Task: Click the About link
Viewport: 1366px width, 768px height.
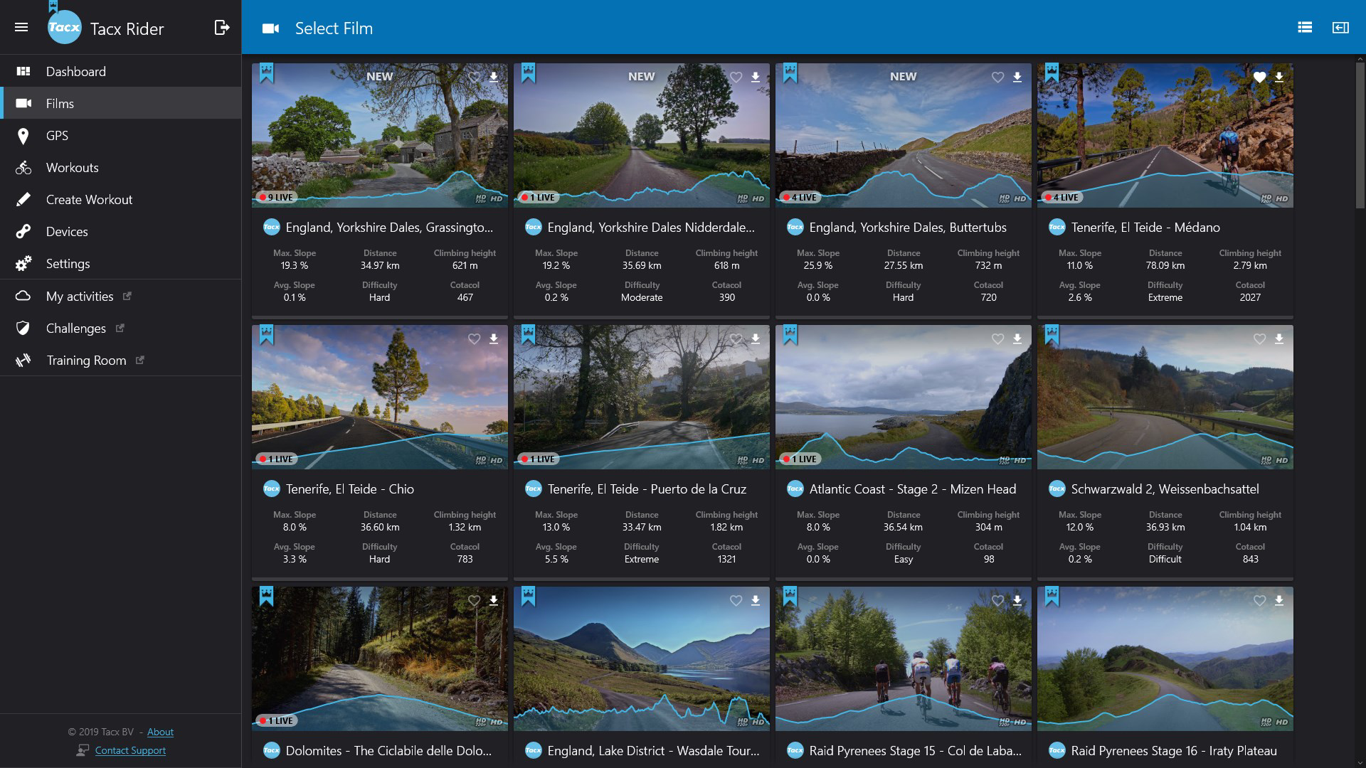Action: (x=160, y=732)
